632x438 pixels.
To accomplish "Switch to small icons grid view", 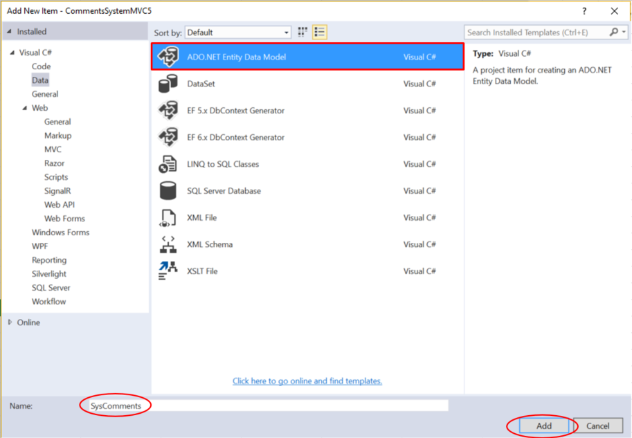I will click(303, 33).
